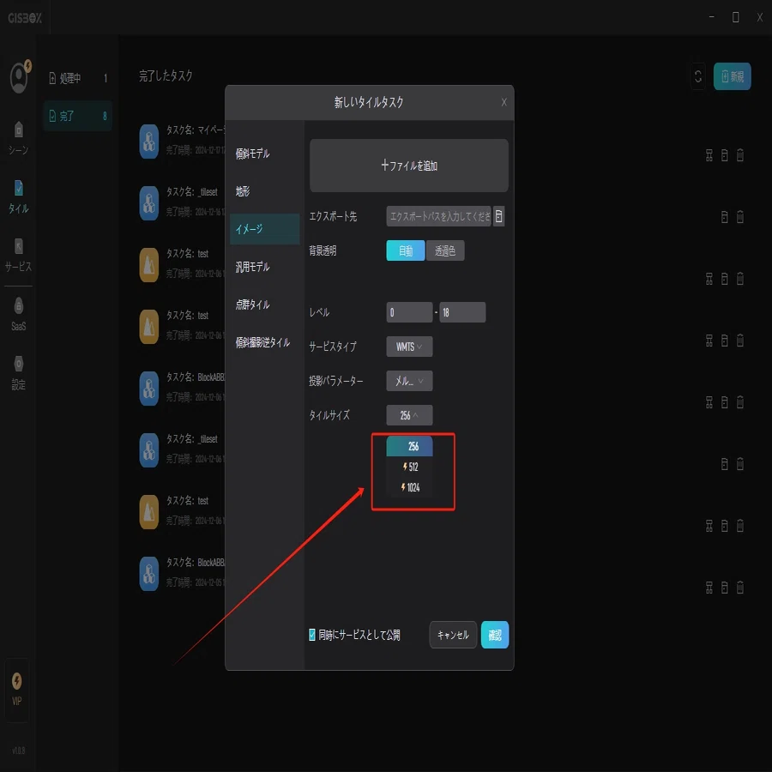Click the ＋ファイルを追加 add file button

click(x=408, y=166)
